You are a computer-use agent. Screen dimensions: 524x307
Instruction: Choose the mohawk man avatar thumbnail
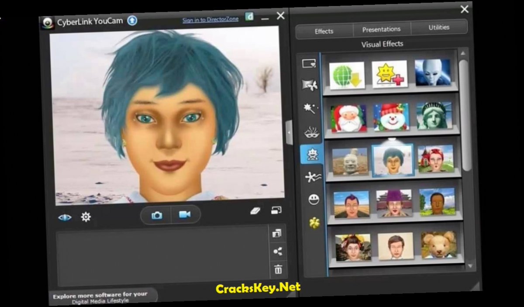[352, 204]
